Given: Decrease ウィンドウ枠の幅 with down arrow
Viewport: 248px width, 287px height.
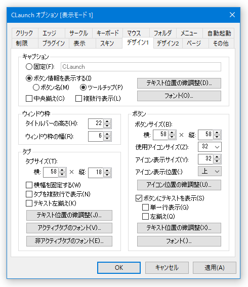Looking at the screenshot, I should pyautogui.click(x=107, y=139).
